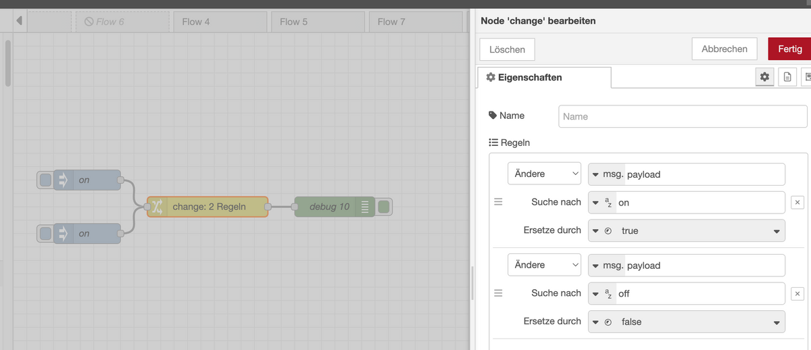This screenshot has height=350, width=811.
Task: Toggle the debug 10 node's output button
Action: click(x=384, y=207)
